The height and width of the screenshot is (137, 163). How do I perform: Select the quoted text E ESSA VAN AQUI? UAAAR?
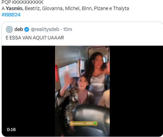click(35, 38)
